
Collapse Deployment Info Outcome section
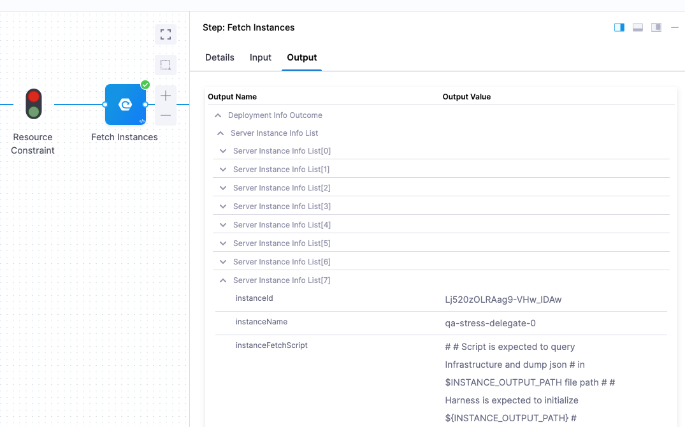pos(218,115)
